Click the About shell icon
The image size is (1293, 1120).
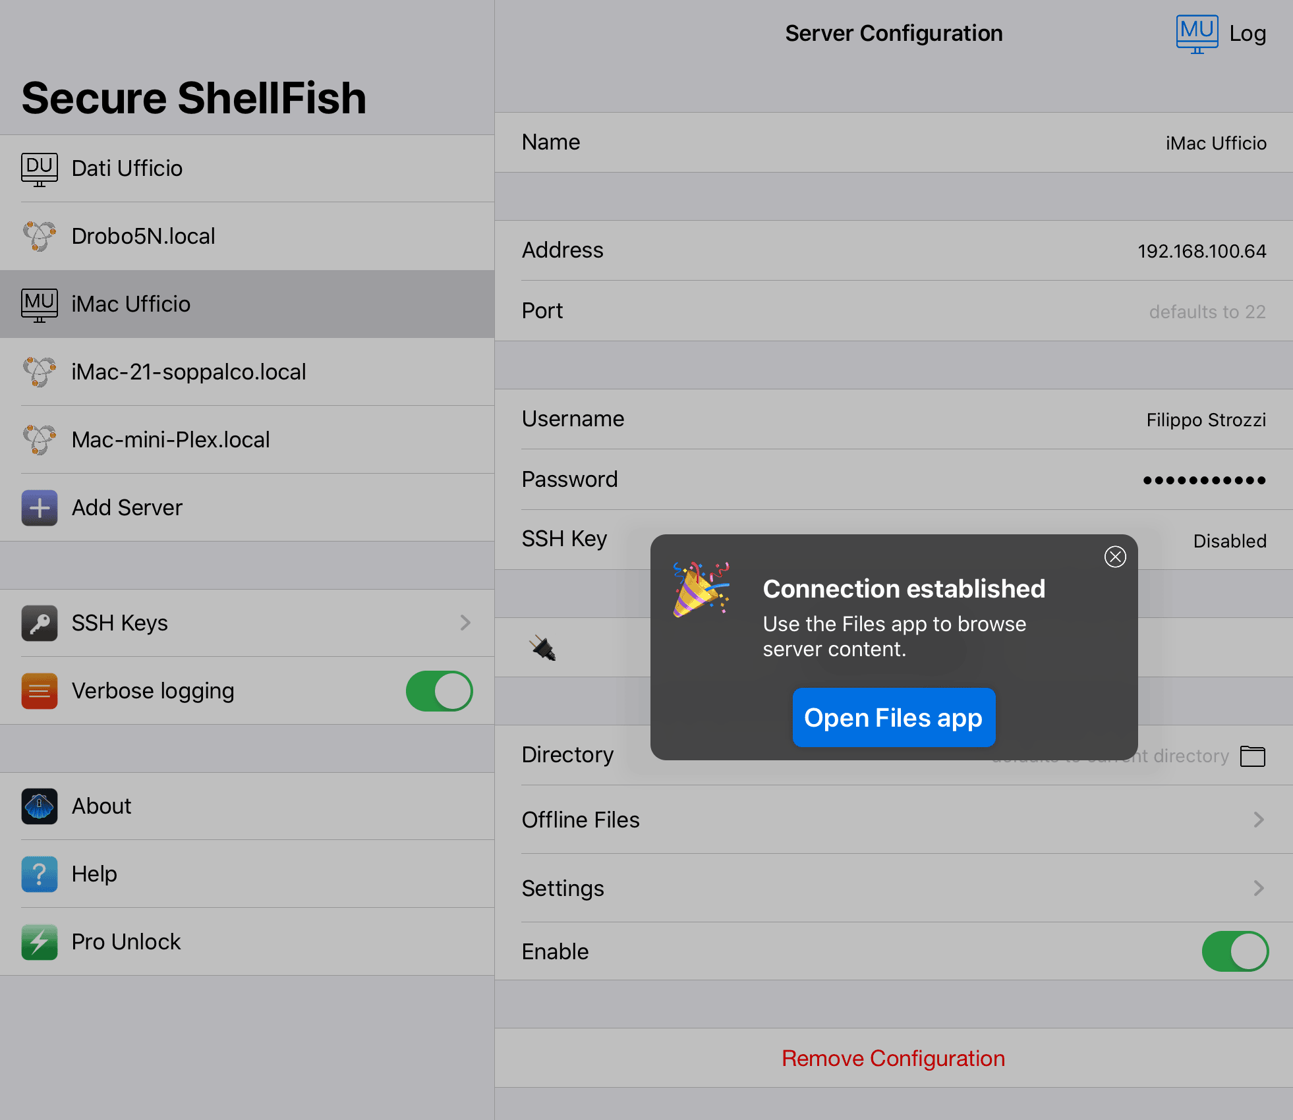point(40,806)
